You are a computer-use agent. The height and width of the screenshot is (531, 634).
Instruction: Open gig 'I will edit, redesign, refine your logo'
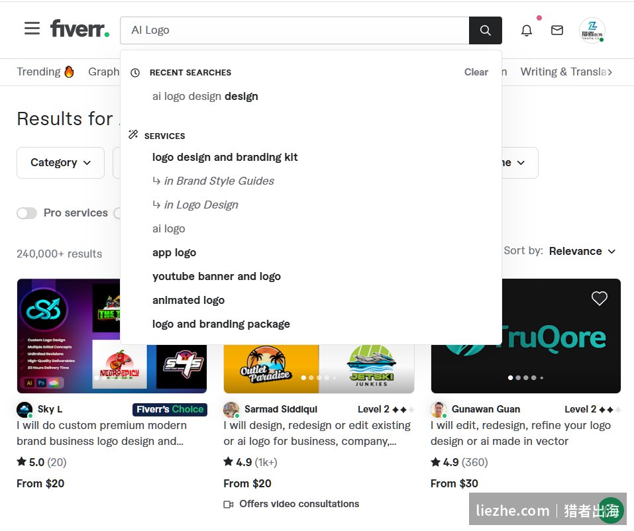pyautogui.click(x=520, y=433)
